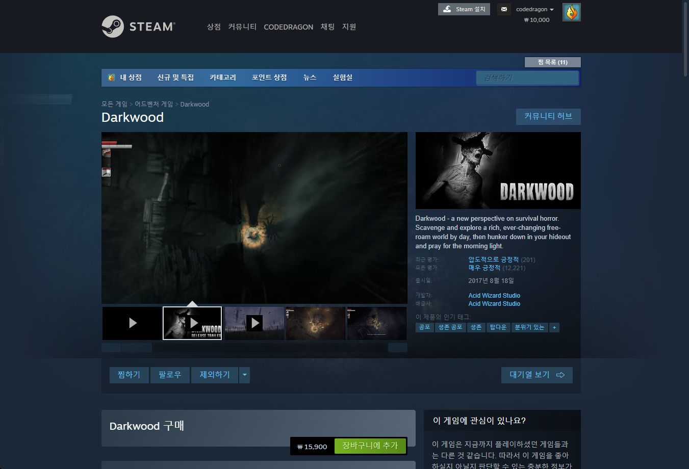Click the thumbnail strip scroll handle
The image size is (689, 469).
[x=137, y=348]
